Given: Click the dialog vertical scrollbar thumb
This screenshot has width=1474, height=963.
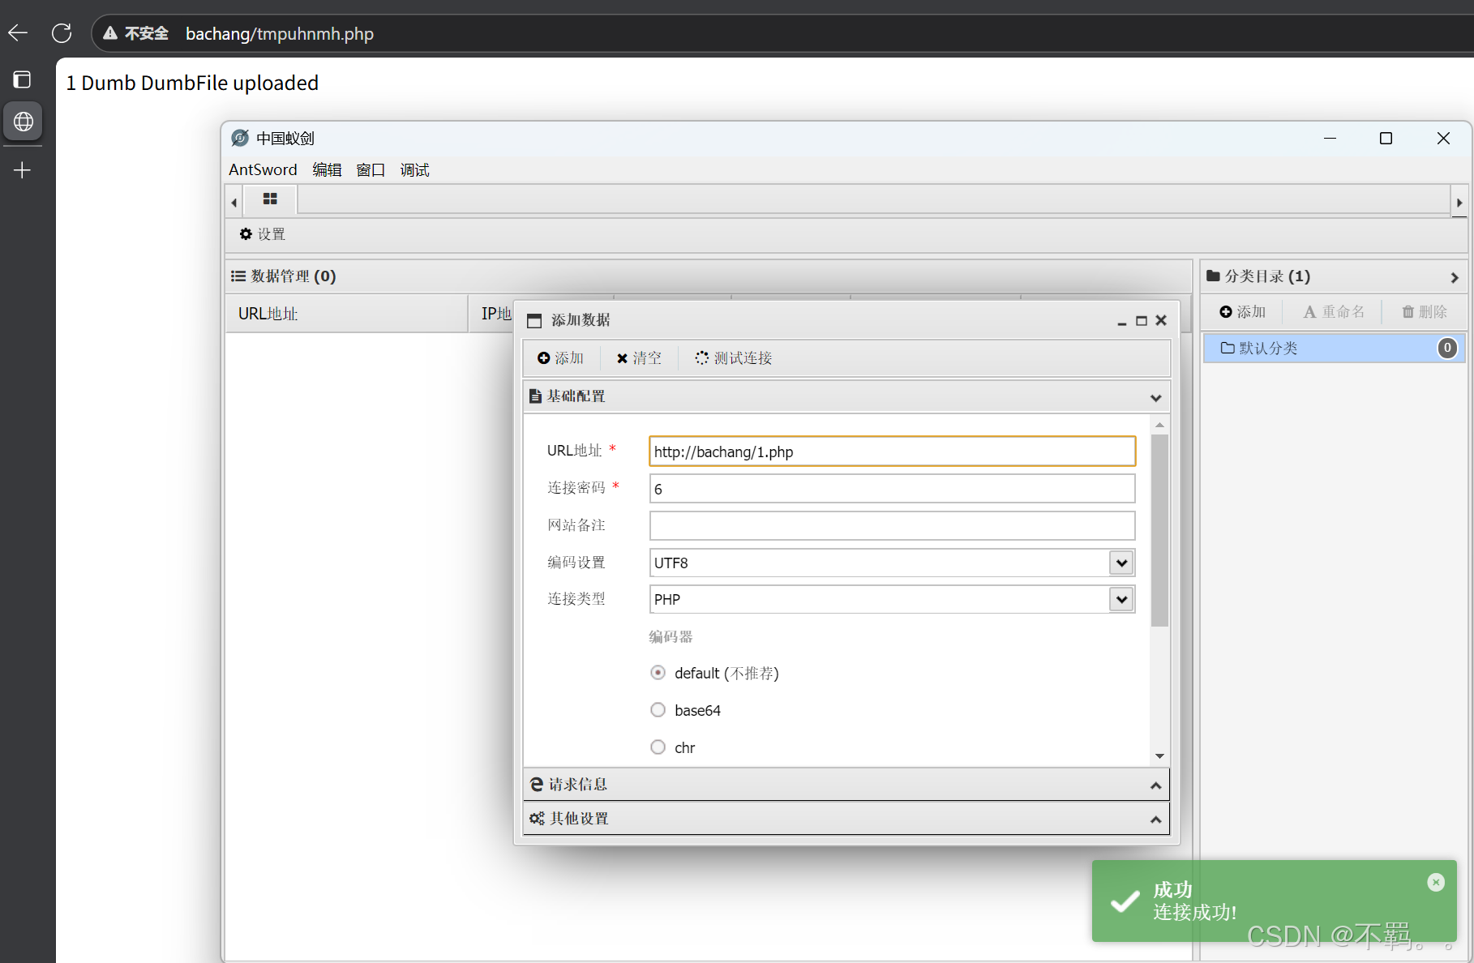Looking at the screenshot, I should 1159,530.
